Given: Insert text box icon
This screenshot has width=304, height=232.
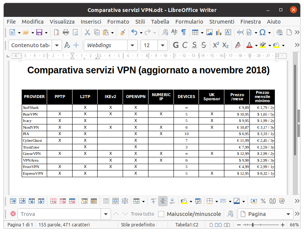Looking at the screenshot, I should (x=228, y=32).
